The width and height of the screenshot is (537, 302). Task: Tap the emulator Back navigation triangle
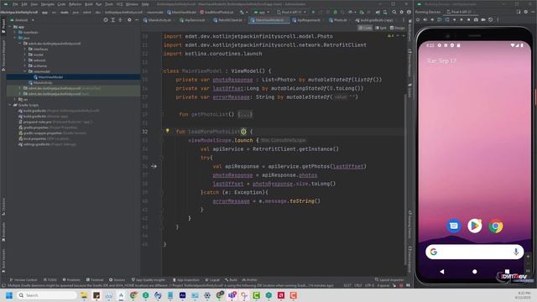tap(442, 272)
